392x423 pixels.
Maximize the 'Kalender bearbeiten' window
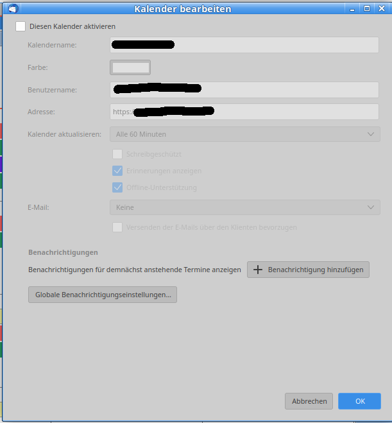tap(367, 8)
